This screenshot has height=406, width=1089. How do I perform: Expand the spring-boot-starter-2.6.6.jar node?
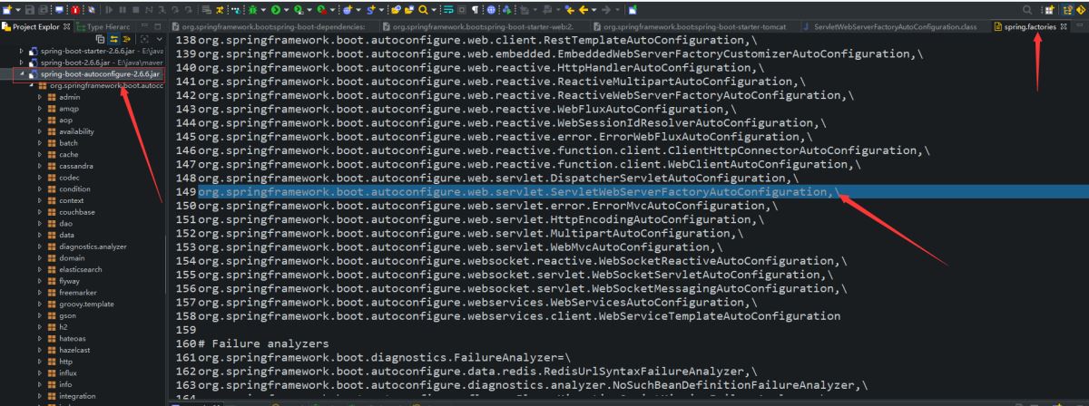(x=22, y=51)
